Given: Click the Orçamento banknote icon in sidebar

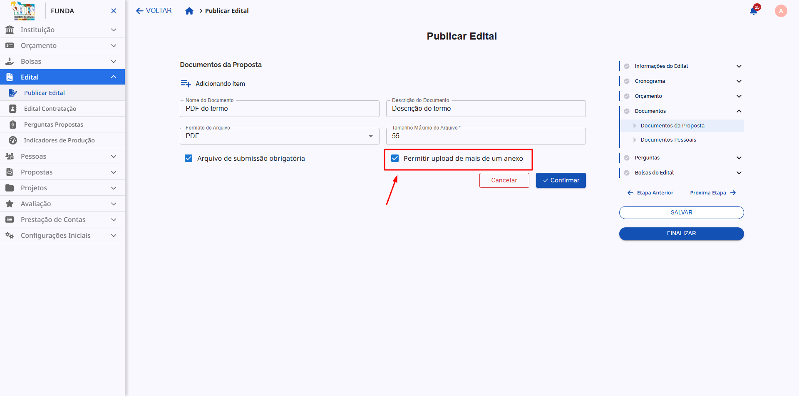Looking at the screenshot, I should [10, 45].
